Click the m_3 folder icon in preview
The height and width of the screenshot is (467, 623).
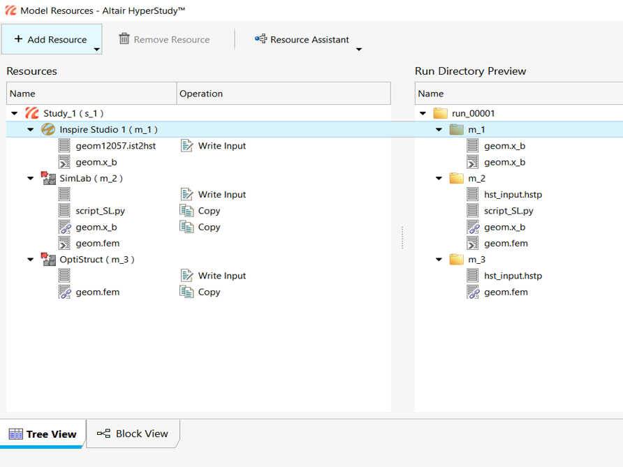(457, 259)
